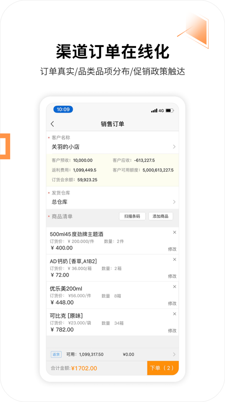Edit 优乐美200ml via 修改 link
Image resolution: width=225 pixels, height=402 pixels.
click(x=172, y=303)
